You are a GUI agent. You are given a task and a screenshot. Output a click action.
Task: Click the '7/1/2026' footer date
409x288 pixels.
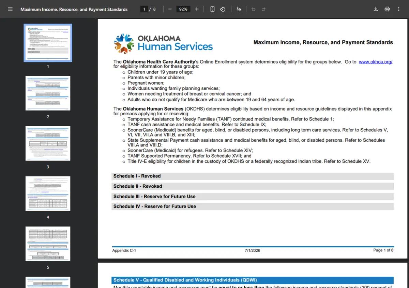[x=252, y=250]
